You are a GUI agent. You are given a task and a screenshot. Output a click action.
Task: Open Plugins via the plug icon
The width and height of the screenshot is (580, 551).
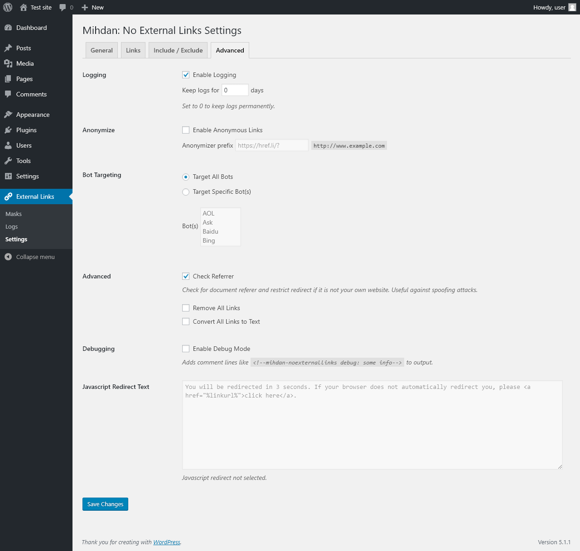coord(8,130)
